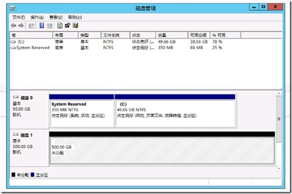Click the (C:) row status cell

pos(143,42)
